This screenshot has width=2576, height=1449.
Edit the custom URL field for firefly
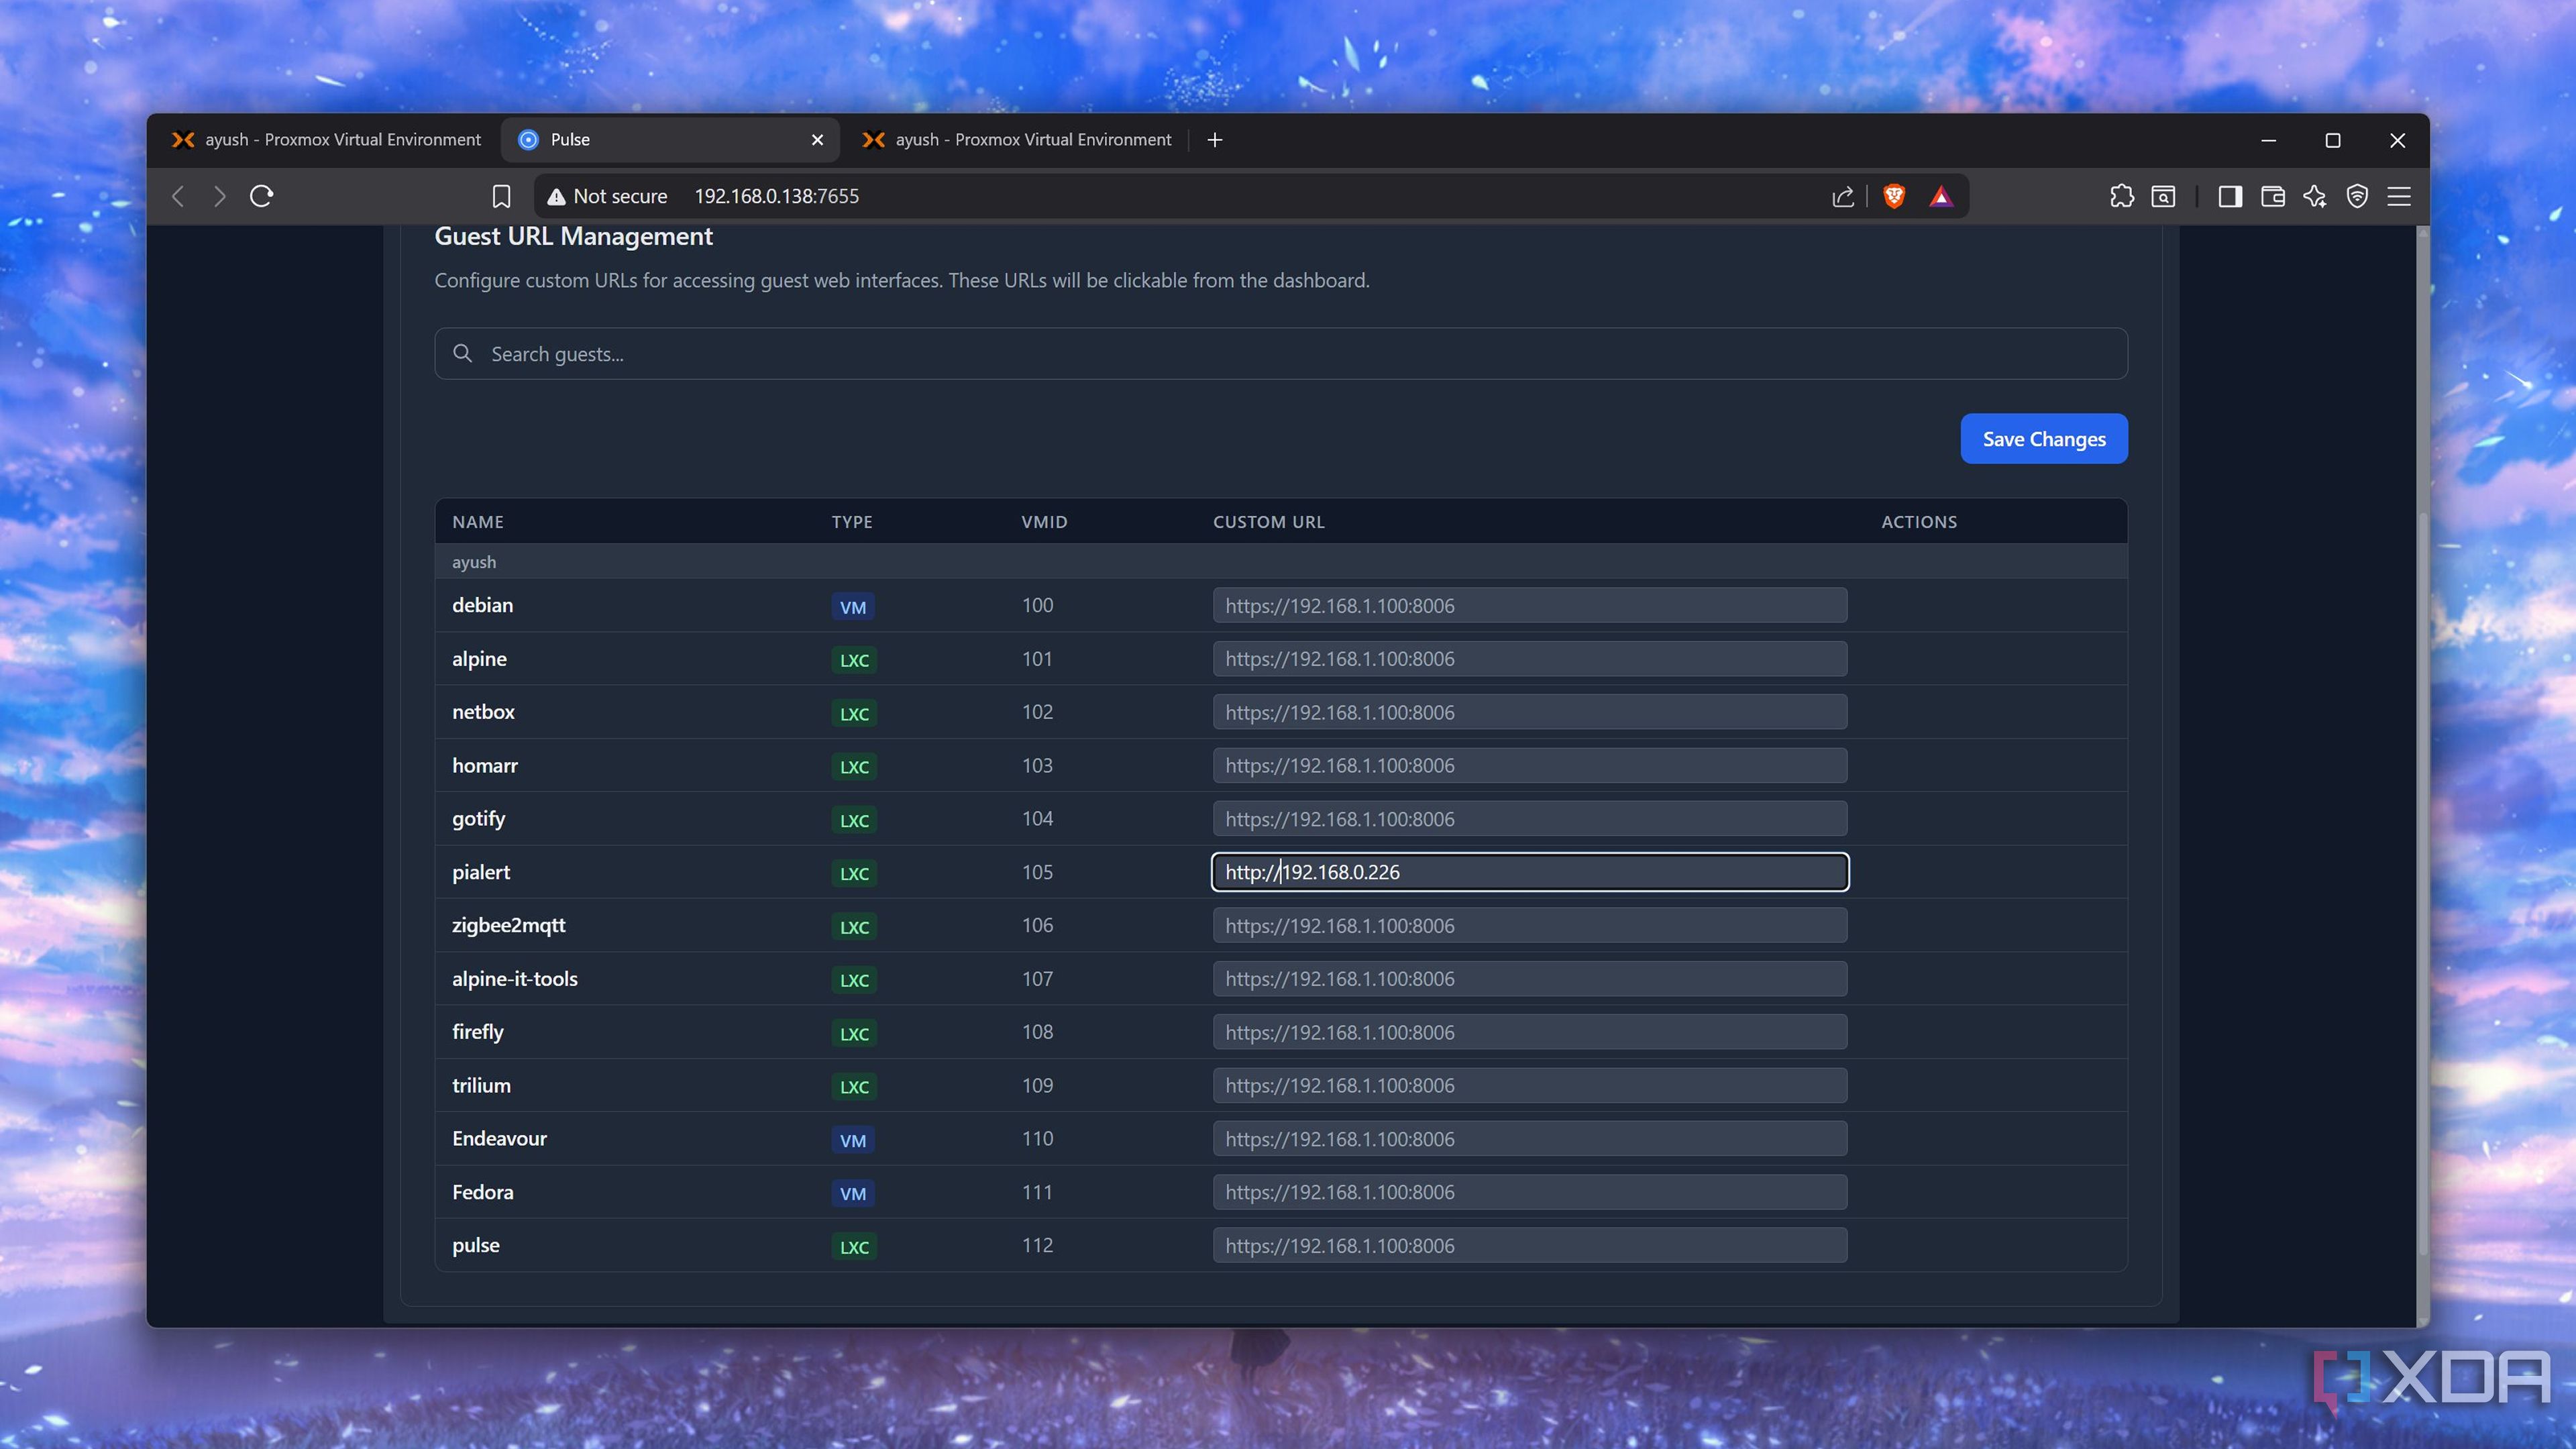[x=1529, y=1032]
